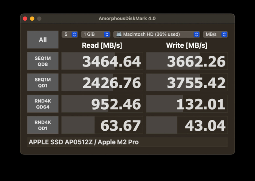This screenshot has height=181, width=255.
Task: Click the 2426.76 read result bar
Action: tap(102, 83)
